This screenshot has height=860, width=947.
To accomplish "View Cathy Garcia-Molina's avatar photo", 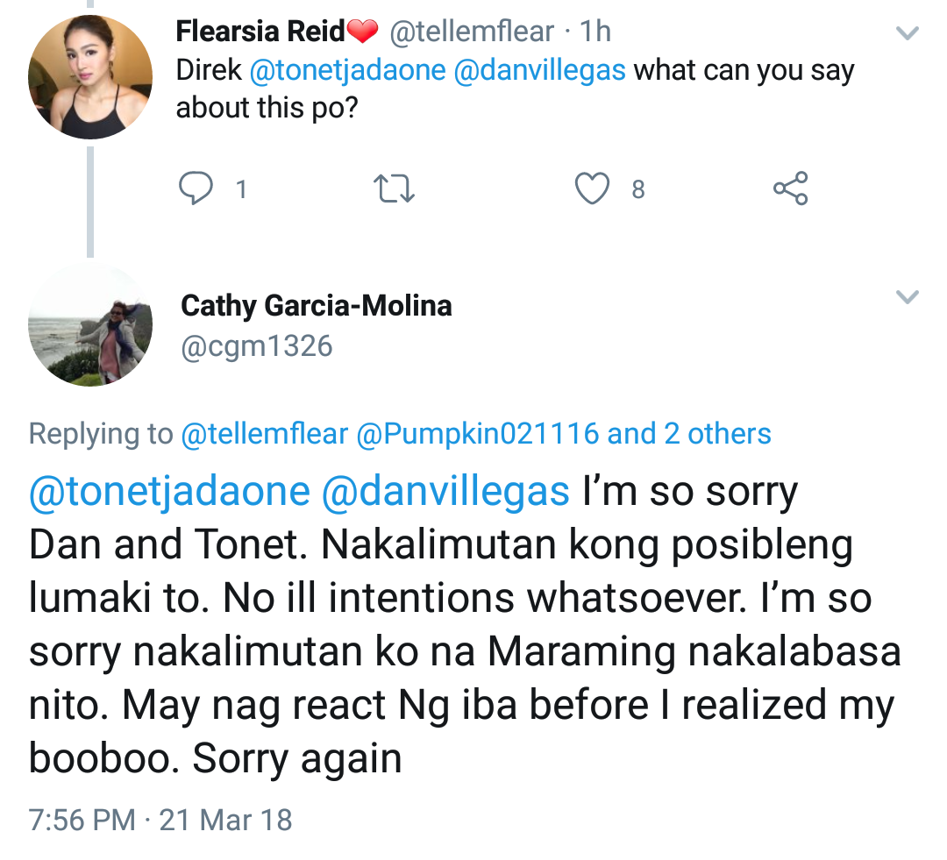I will (x=90, y=324).
